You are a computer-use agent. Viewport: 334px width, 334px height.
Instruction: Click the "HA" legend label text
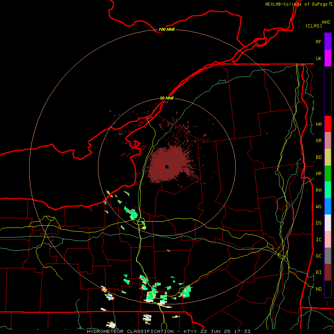318,124
